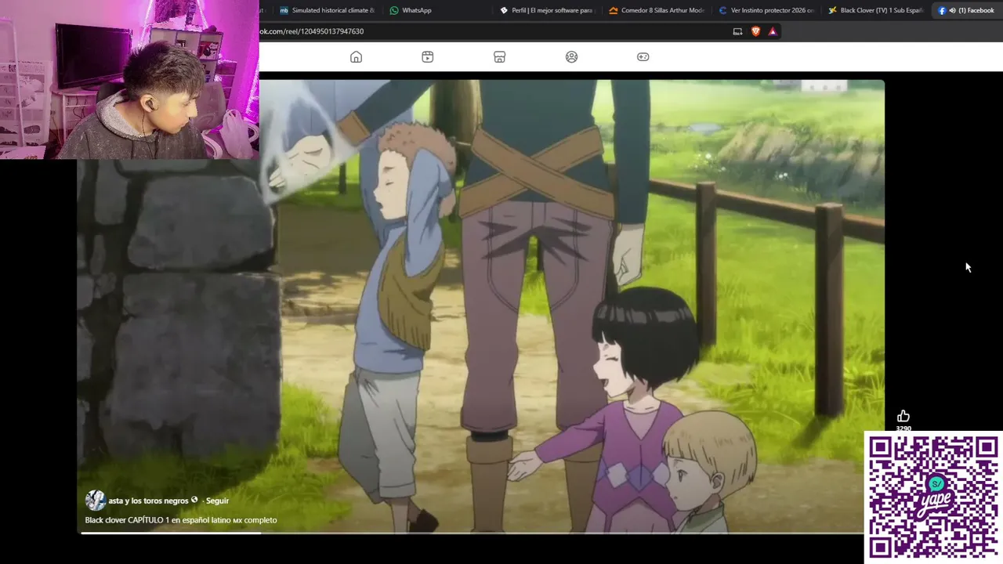Click the 'Black clover CAPÍTULO 1' caption

click(181, 520)
